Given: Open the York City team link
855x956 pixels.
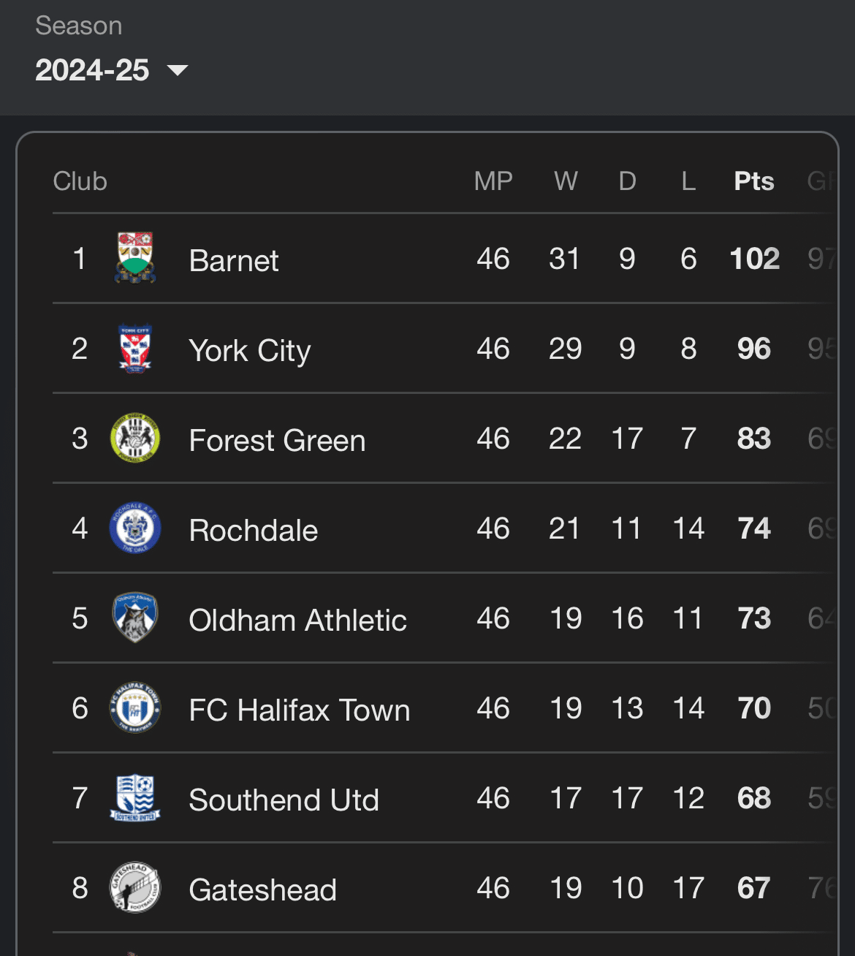Looking at the screenshot, I should [x=250, y=352].
